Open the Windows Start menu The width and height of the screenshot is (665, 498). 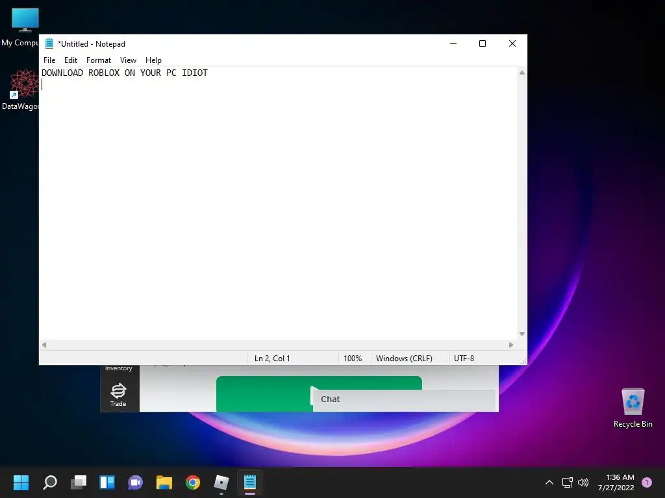21,482
